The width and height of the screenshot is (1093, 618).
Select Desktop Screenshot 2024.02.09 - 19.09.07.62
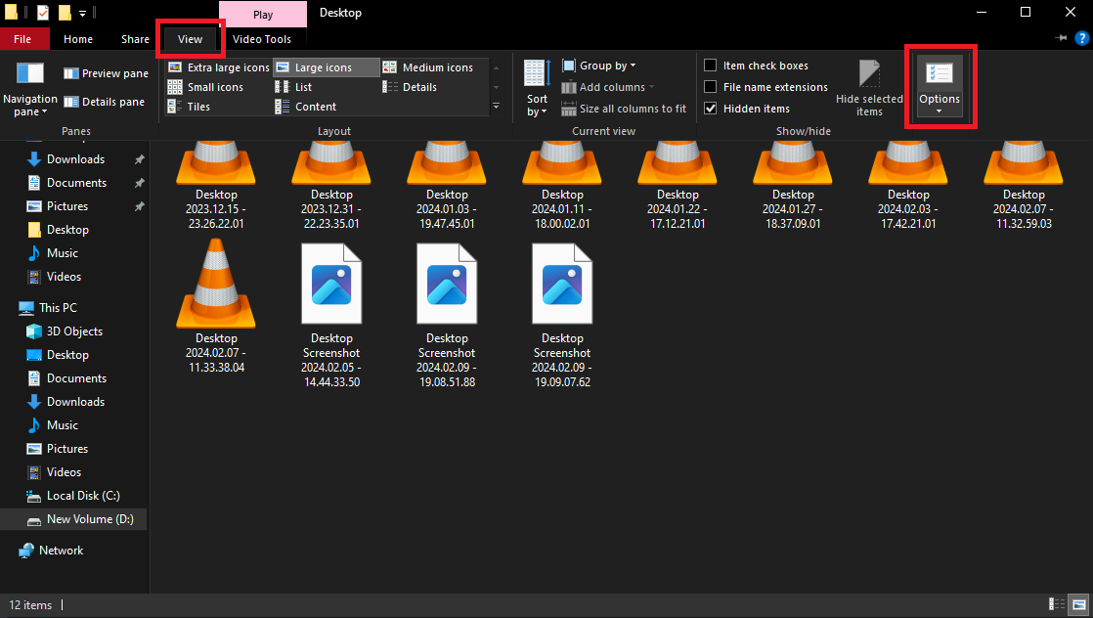pyautogui.click(x=562, y=314)
